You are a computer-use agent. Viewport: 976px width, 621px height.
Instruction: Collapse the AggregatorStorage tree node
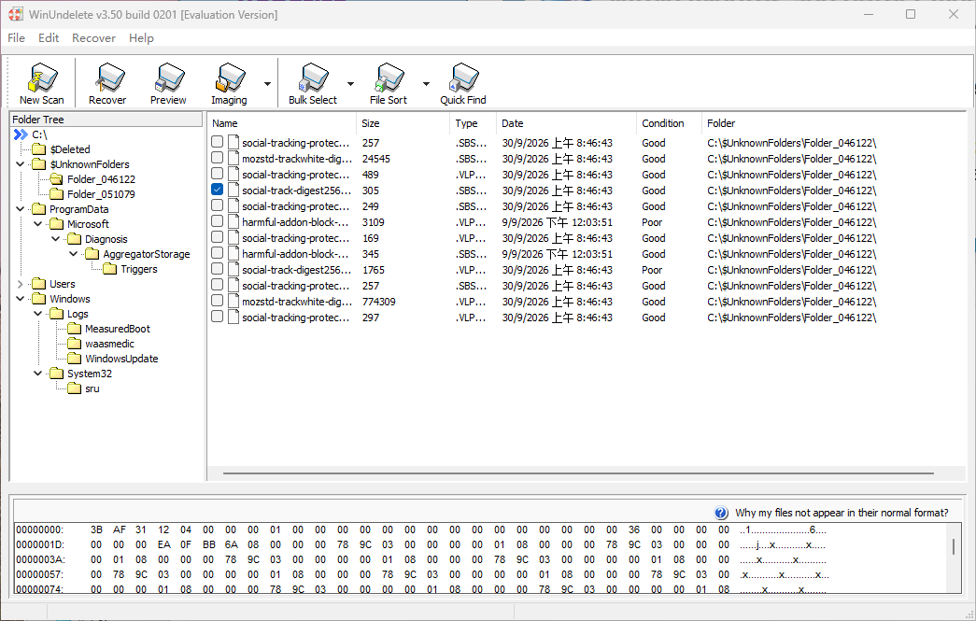click(x=74, y=254)
